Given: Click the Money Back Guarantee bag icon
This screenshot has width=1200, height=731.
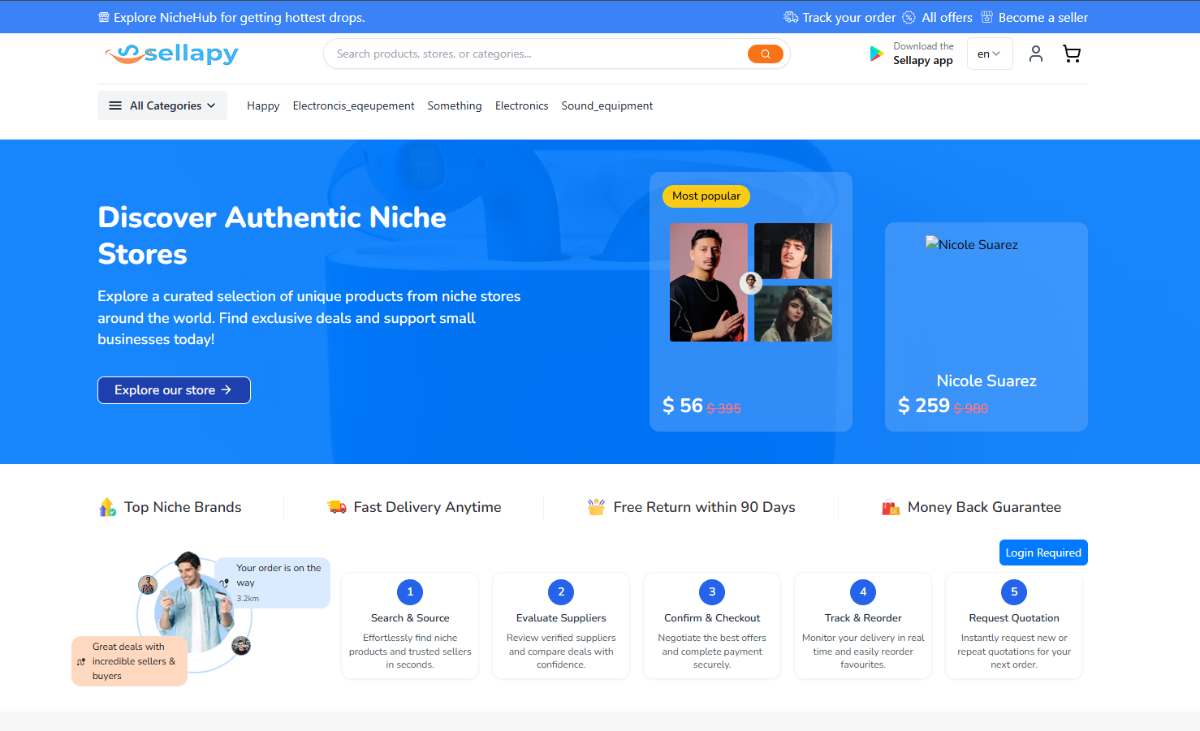Looking at the screenshot, I should click(x=891, y=507).
